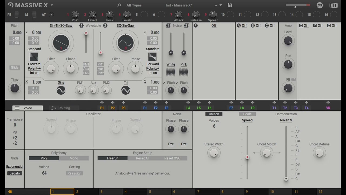
Task: Select Reset OSC engine mode
Action: click(172, 158)
